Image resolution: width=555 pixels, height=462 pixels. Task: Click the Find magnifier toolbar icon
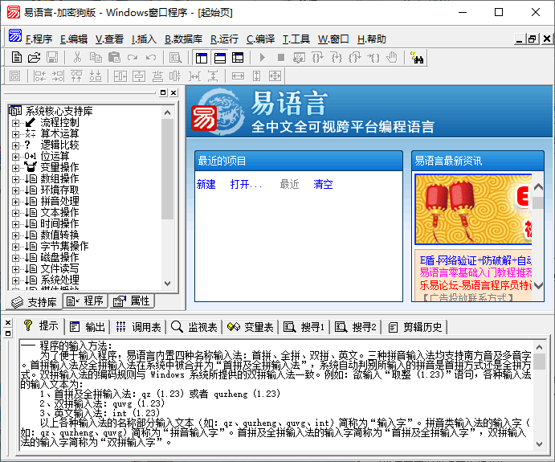[175, 57]
